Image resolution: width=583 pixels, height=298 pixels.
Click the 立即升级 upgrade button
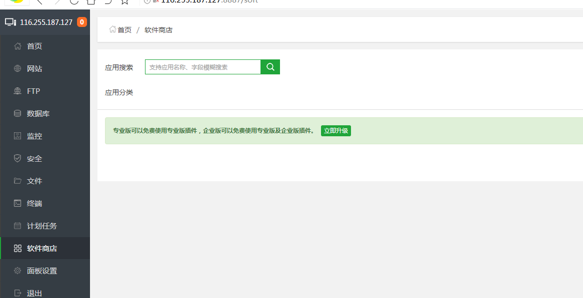(x=335, y=131)
